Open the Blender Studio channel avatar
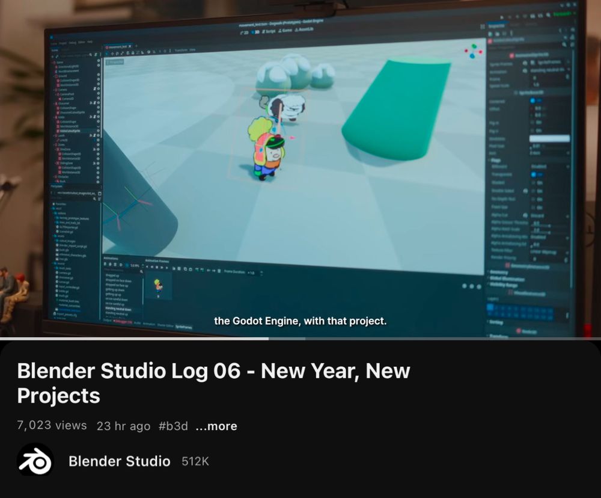The height and width of the screenshot is (498, 601). click(x=35, y=461)
